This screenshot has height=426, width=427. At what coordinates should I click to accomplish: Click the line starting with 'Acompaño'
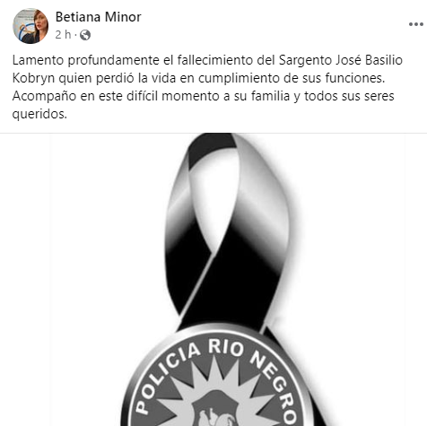click(x=204, y=96)
